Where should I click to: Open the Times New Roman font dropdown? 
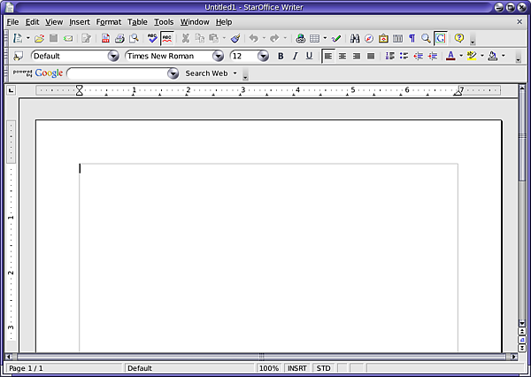point(218,56)
